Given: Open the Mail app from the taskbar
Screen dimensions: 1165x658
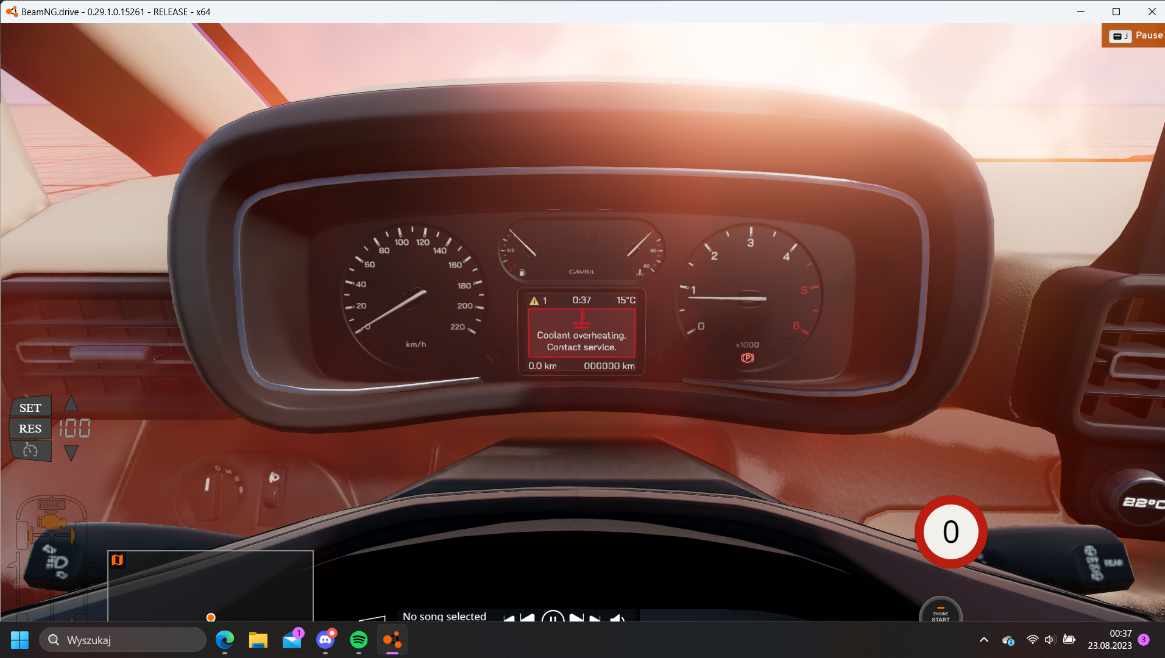Looking at the screenshot, I should coord(292,640).
